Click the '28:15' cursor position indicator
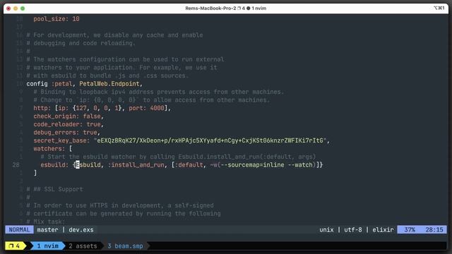 [x=434, y=230]
